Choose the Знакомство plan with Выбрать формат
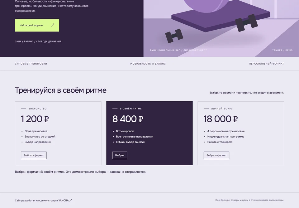The width and height of the screenshot is (299, 208). coord(34,155)
